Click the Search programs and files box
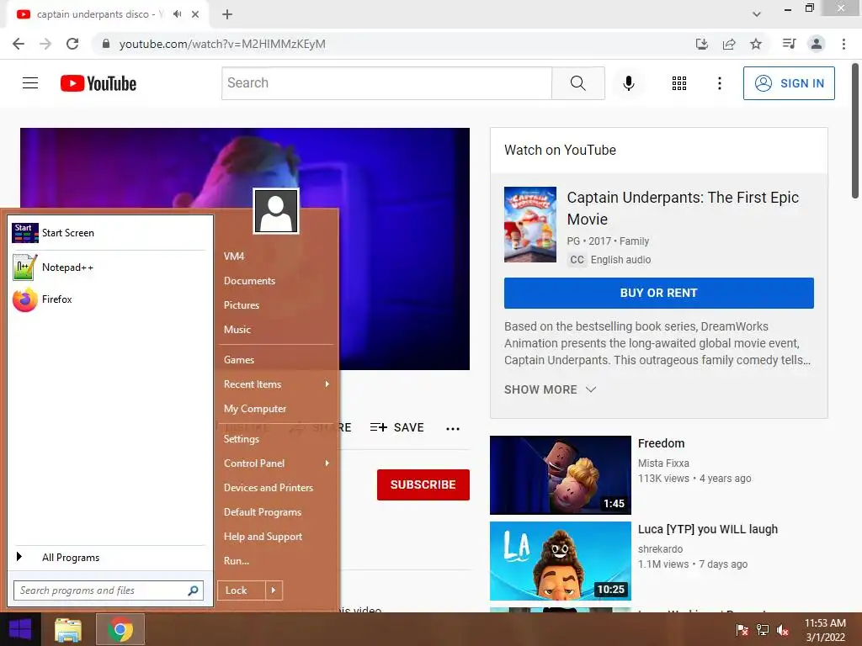Image resolution: width=862 pixels, height=646 pixels. [x=109, y=590]
